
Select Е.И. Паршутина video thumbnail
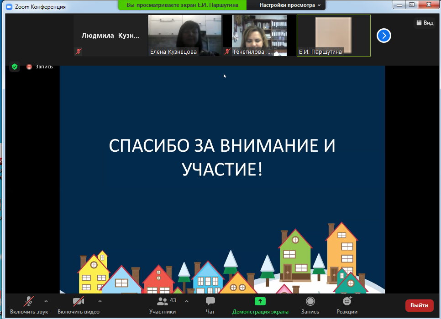click(x=333, y=36)
